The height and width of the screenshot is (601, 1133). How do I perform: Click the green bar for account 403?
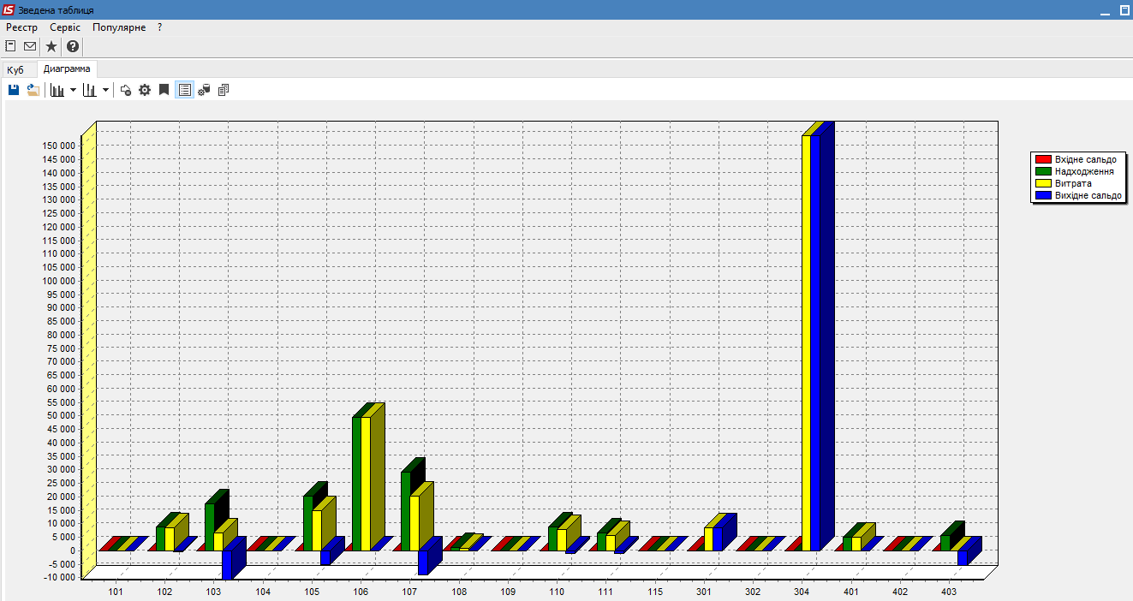[x=945, y=543]
